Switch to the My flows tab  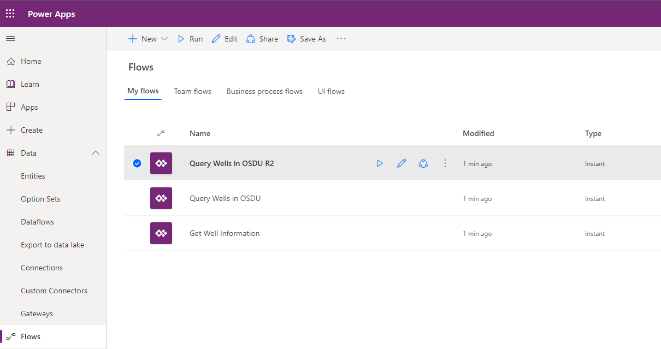(143, 91)
